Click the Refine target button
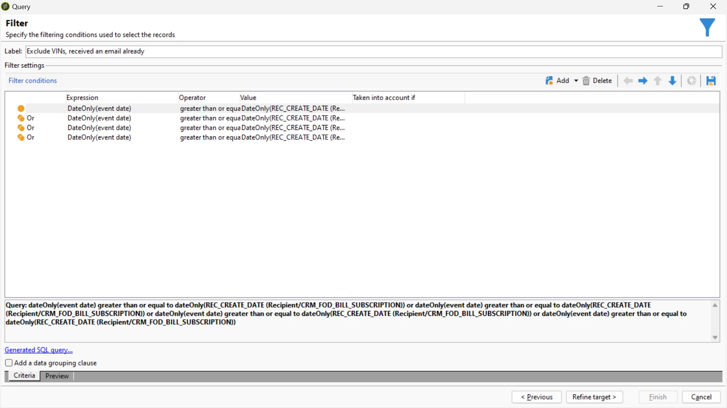 point(594,397)
